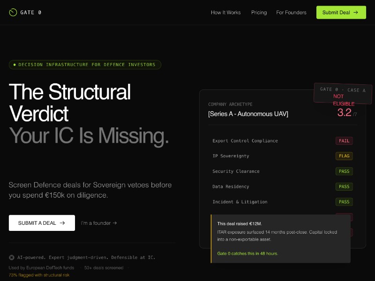Click the Decision Infrastructure badge
Image resolution: width=375 pixels, height=281 pixels.
85,65
